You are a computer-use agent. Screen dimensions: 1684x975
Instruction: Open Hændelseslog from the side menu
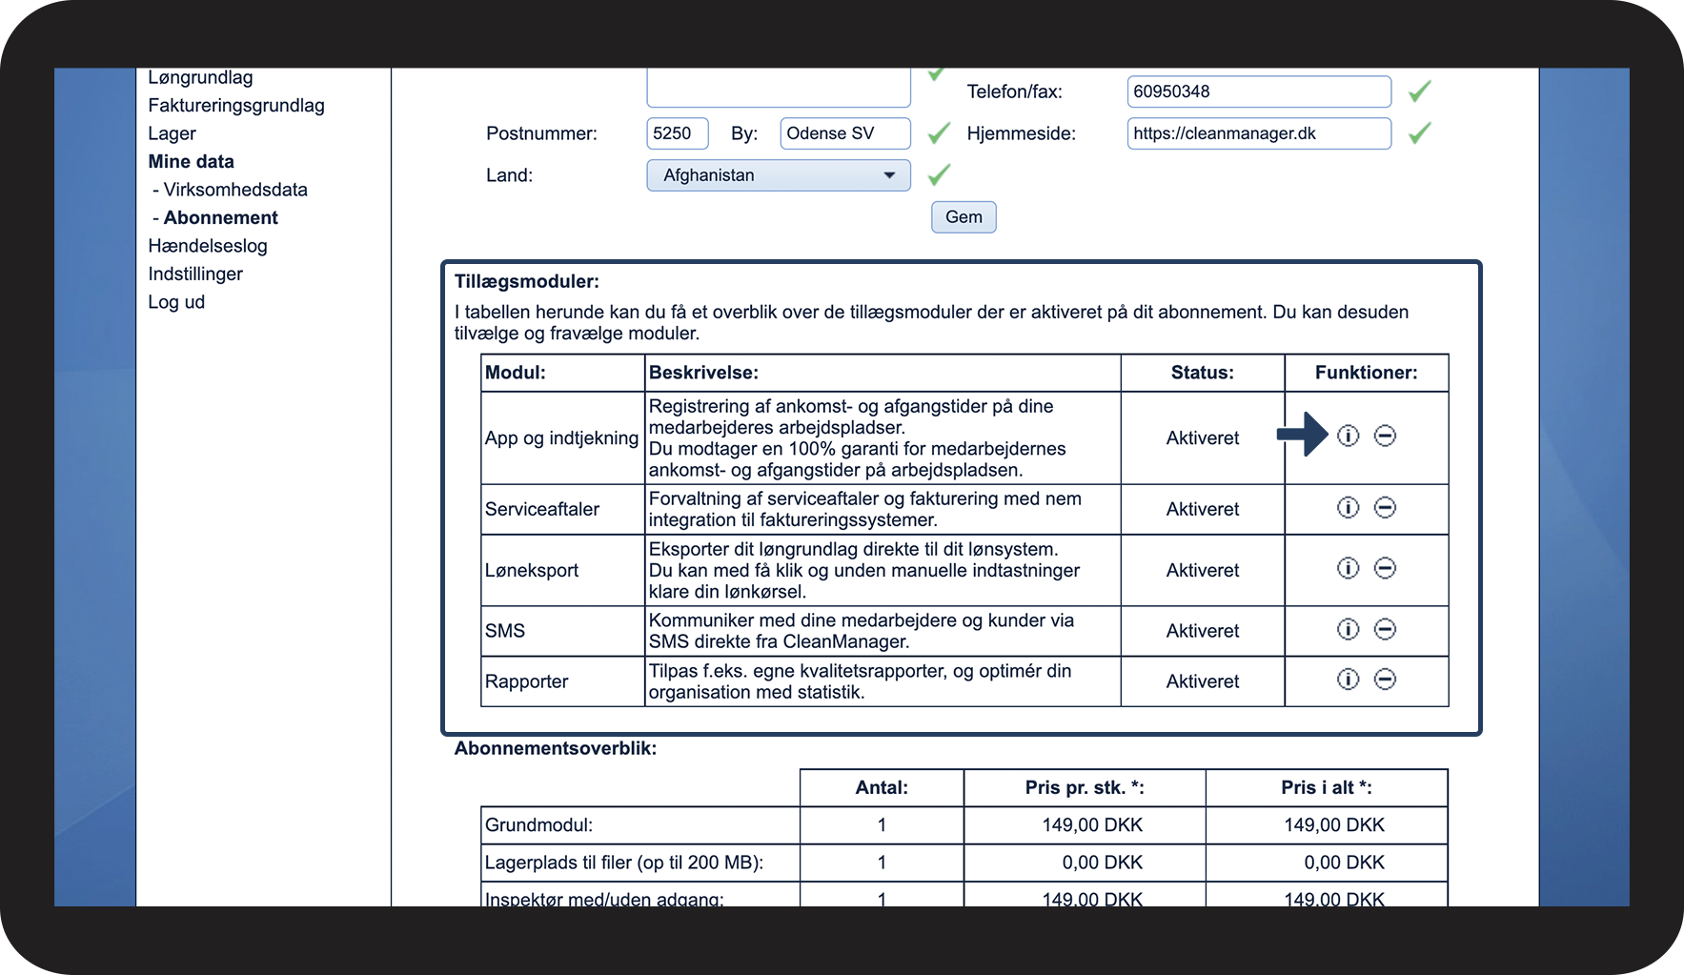(x=208, y=246)
